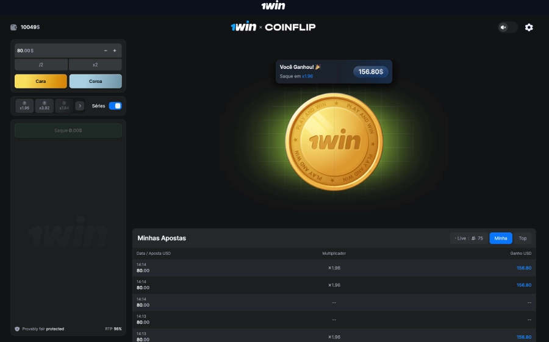Click the 1win logo in the top bar
This screenshot has height=342, width=549.
[273, 5]
